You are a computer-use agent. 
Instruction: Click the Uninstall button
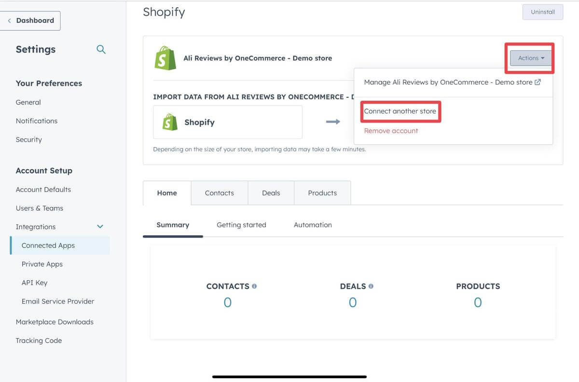[543, 12]
